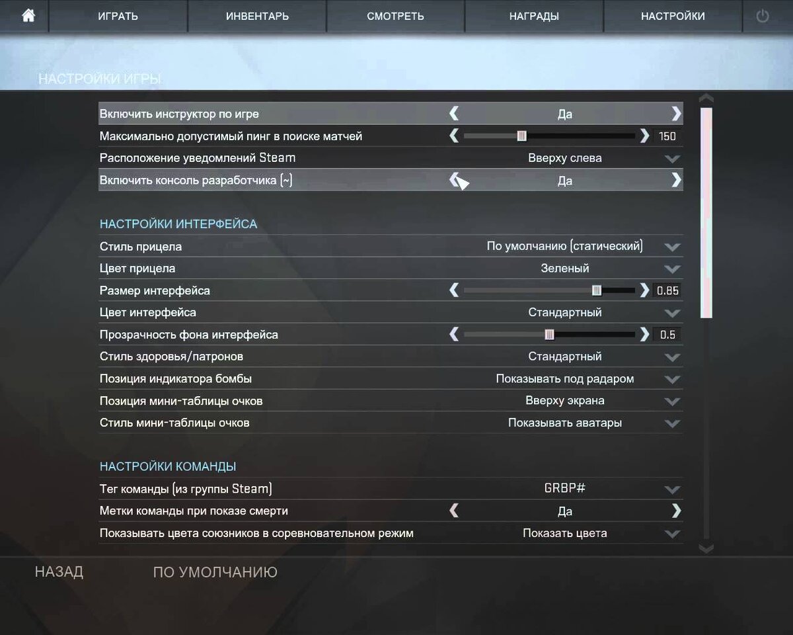Click the Прозрачность фона интерфейса slider handle
Image resolution: width=793 pixels, height=635 pixels.
(x=549, y=335)
